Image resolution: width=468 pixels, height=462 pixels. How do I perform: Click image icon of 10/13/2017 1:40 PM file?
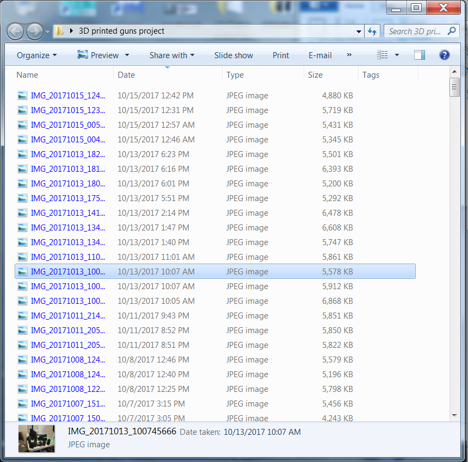(23, 242)
